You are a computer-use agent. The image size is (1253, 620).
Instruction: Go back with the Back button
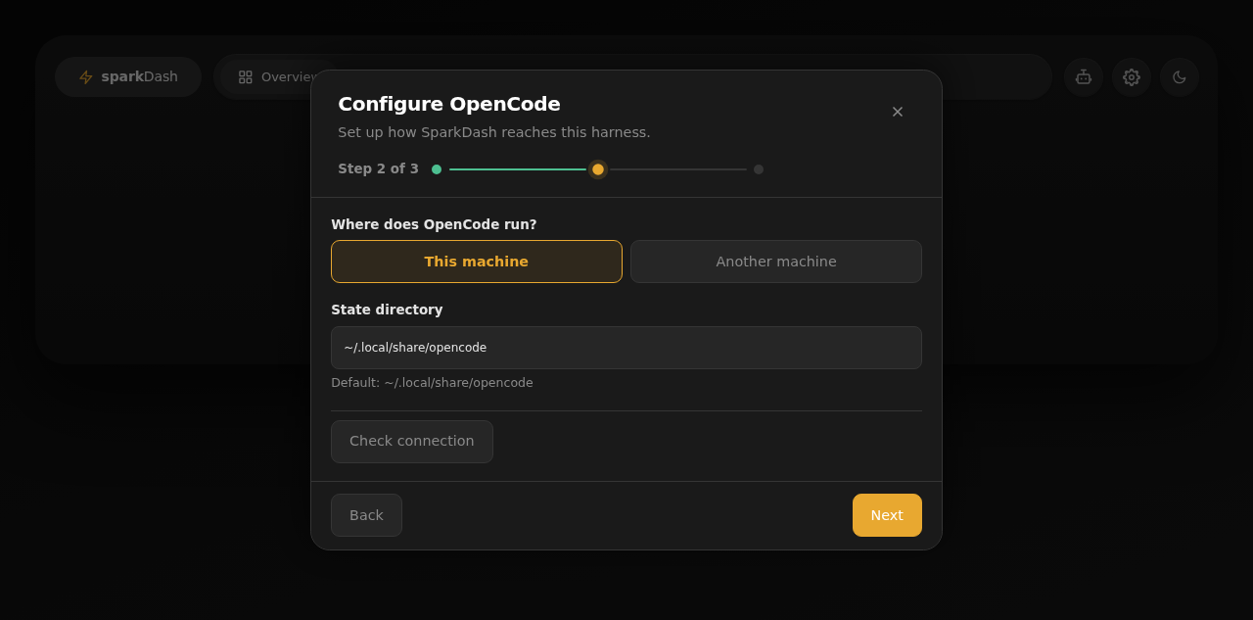coord(366,515)
